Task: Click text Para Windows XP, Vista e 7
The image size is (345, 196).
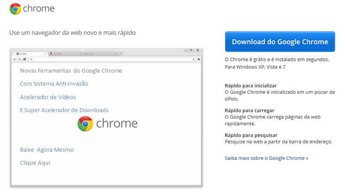Action: 255,67
